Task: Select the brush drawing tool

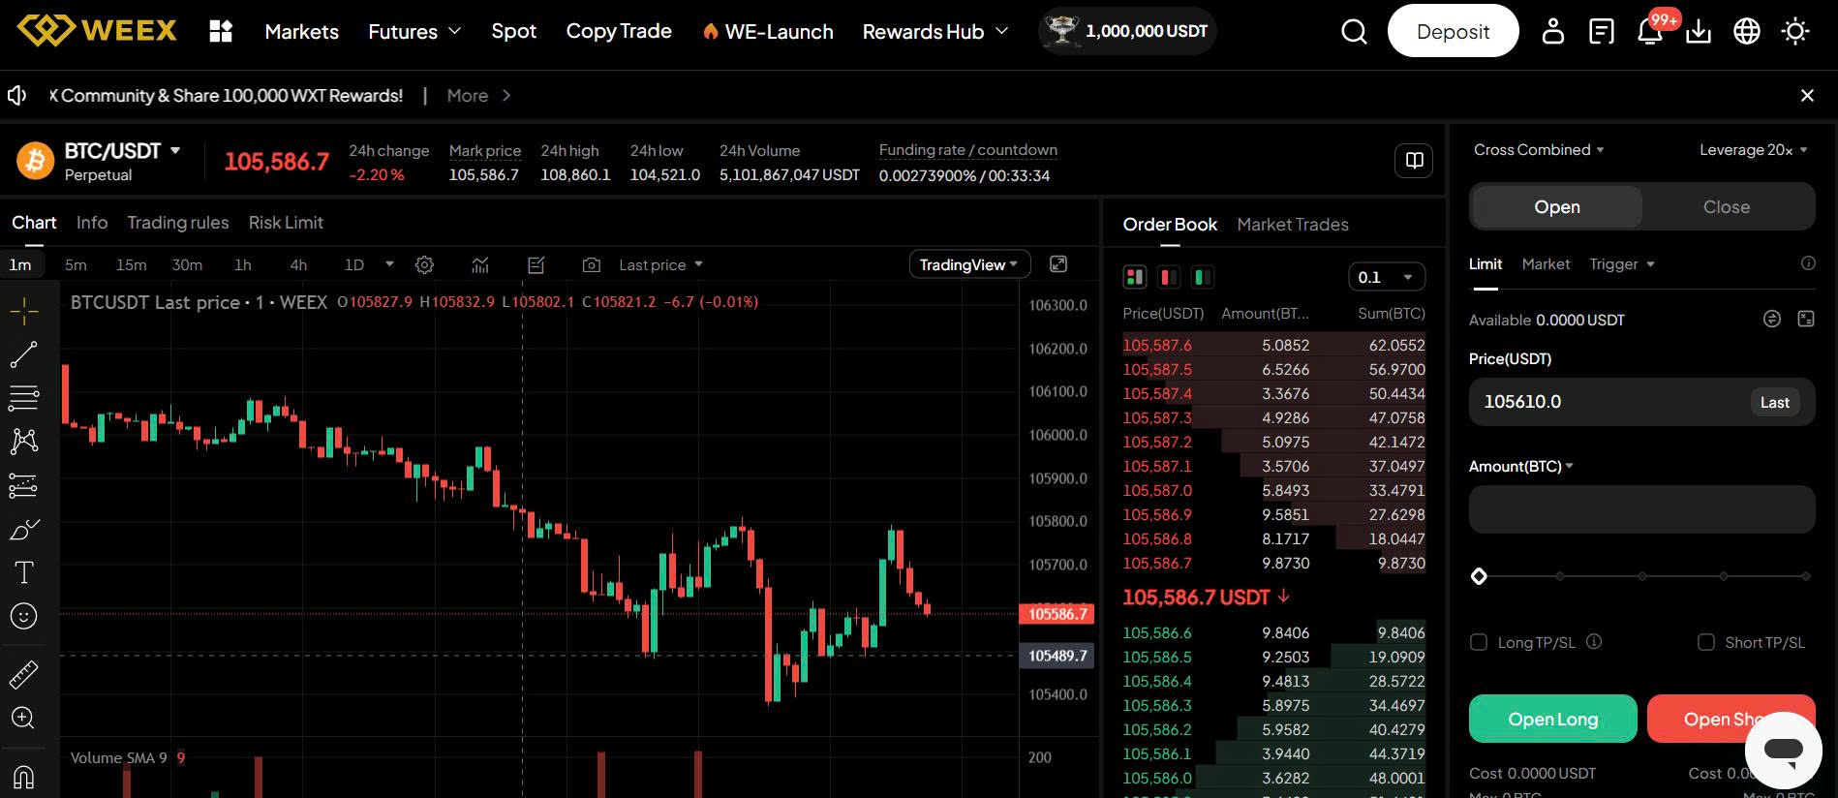Action: click(x=24, y=530)
